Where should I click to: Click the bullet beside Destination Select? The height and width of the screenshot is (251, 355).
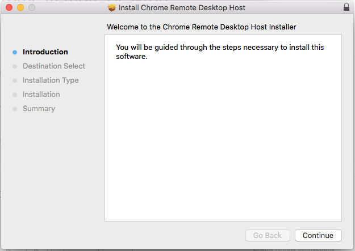[15, 66]
